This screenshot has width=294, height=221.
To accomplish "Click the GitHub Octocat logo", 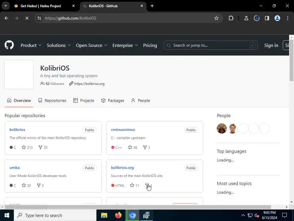I will click(9, 45).
